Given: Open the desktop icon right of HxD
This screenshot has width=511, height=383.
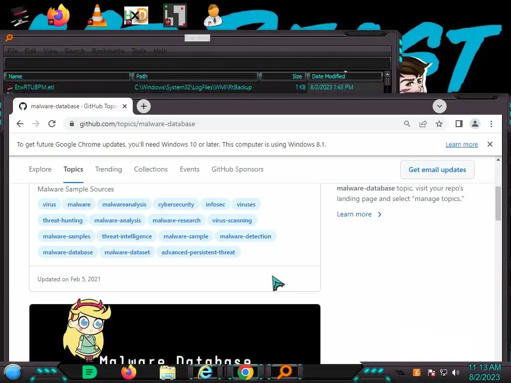Looking at the screenshot, I should 175,15.
